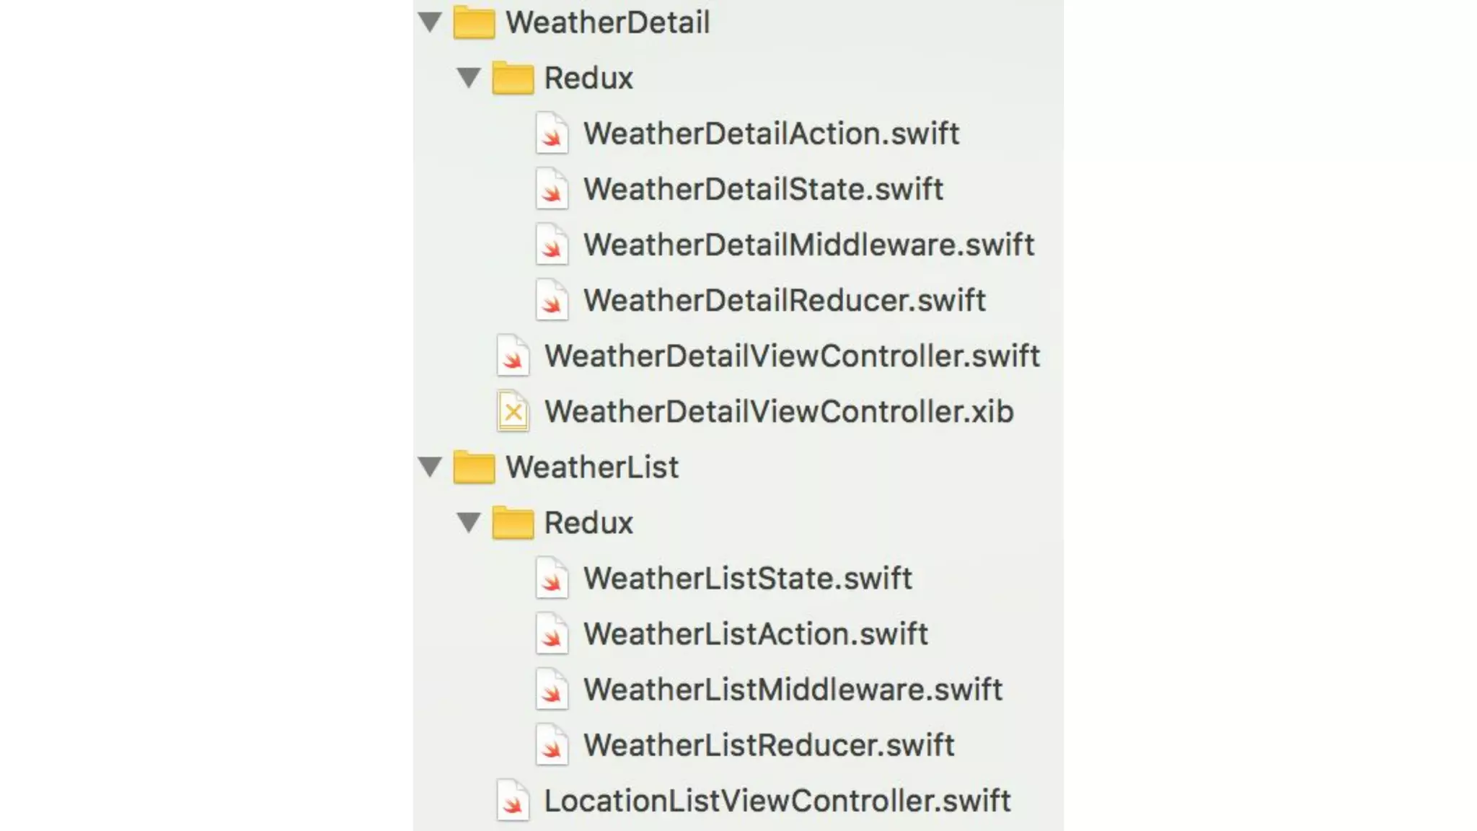Image resolution: width=1477 pixels, height=831 pixels.
Task: Select WeatherDetailViewController.xib file
Action: (779, 412)
